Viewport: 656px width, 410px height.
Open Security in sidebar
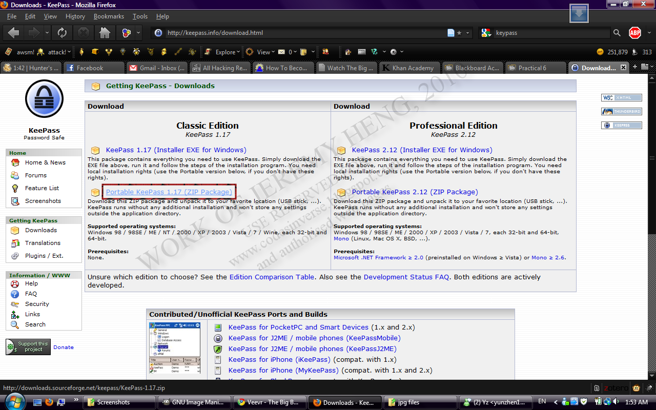tap(37, 304)
